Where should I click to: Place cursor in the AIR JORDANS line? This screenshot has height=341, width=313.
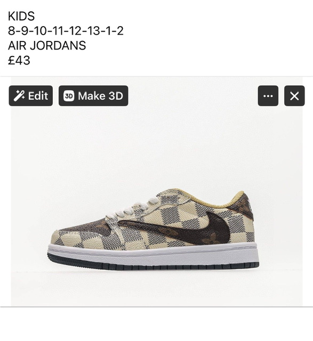tap(47, 45)
